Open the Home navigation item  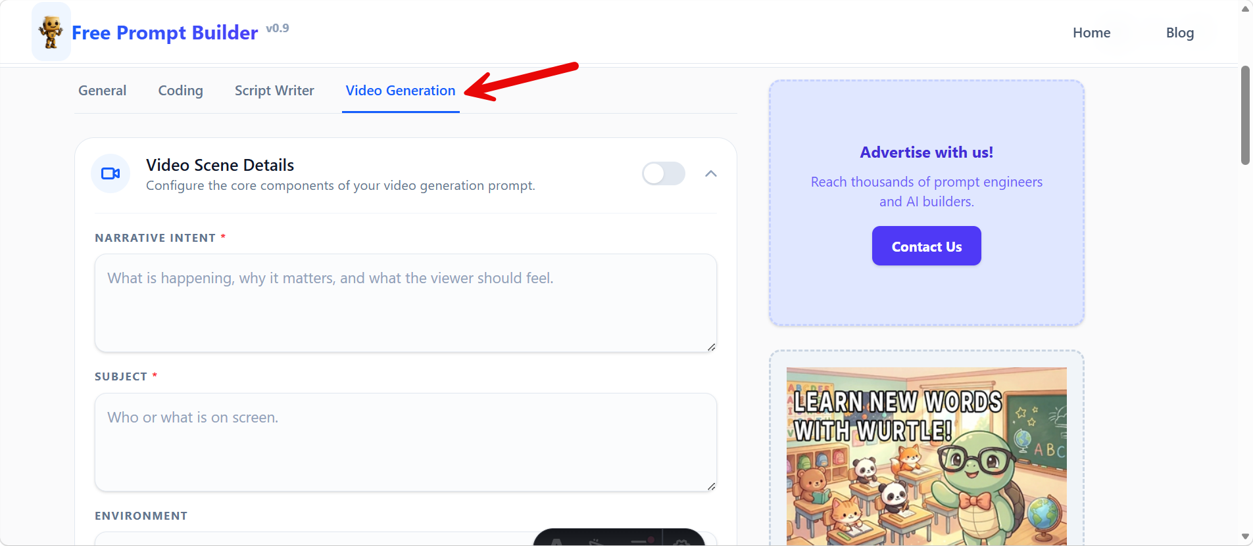coord(1091,32)
